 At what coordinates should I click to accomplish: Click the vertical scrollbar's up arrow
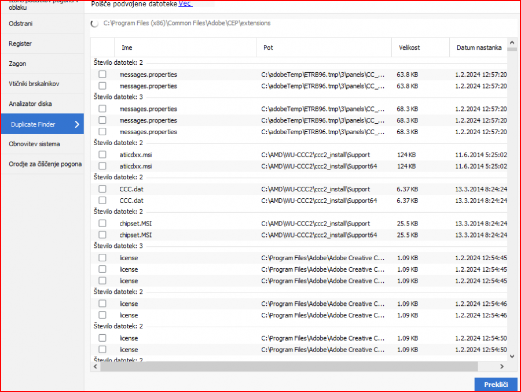click(x=512, y=43)
